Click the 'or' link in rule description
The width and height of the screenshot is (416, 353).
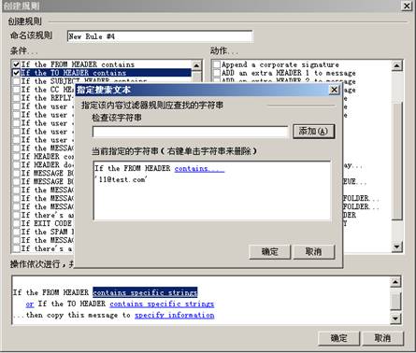[x=30, y=304]
